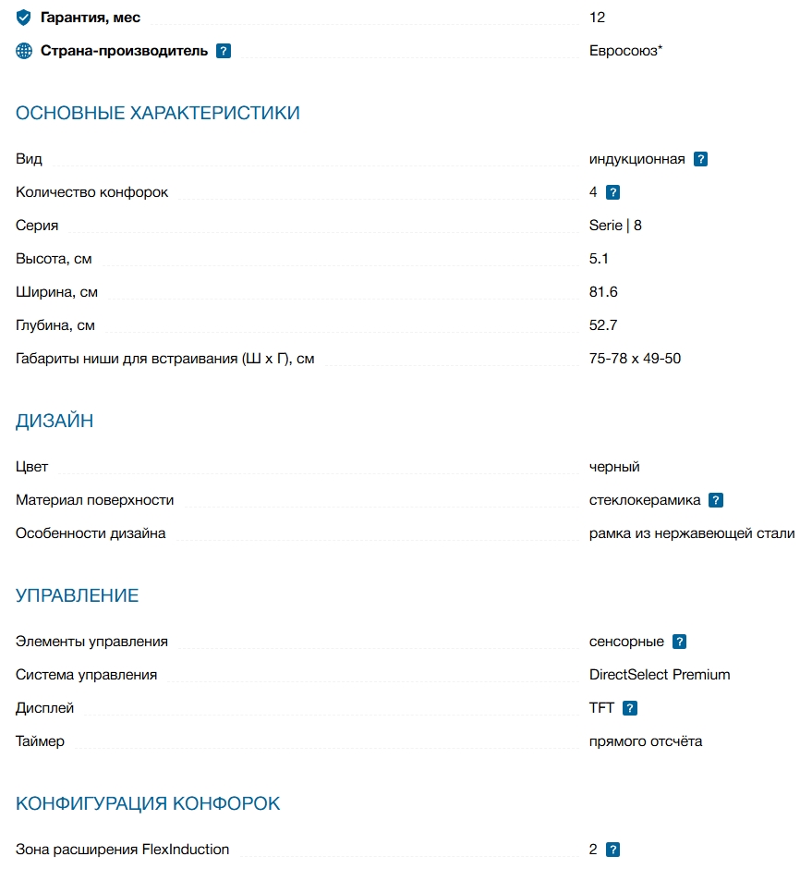This screenshot has height=881, width=800.
Task: Click the Евросоюз* country value
Action: click(x=625, y=51)
